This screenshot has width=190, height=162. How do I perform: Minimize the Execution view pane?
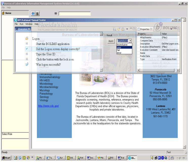(131, 29)
